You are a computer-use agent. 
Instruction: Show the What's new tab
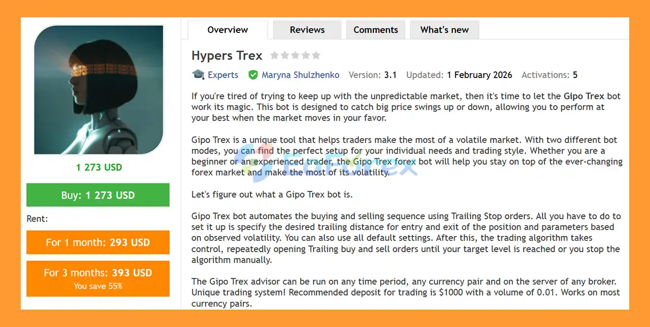coord(444,30)
